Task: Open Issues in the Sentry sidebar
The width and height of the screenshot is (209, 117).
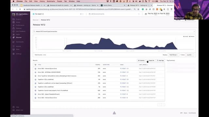Action: [18, 22]
